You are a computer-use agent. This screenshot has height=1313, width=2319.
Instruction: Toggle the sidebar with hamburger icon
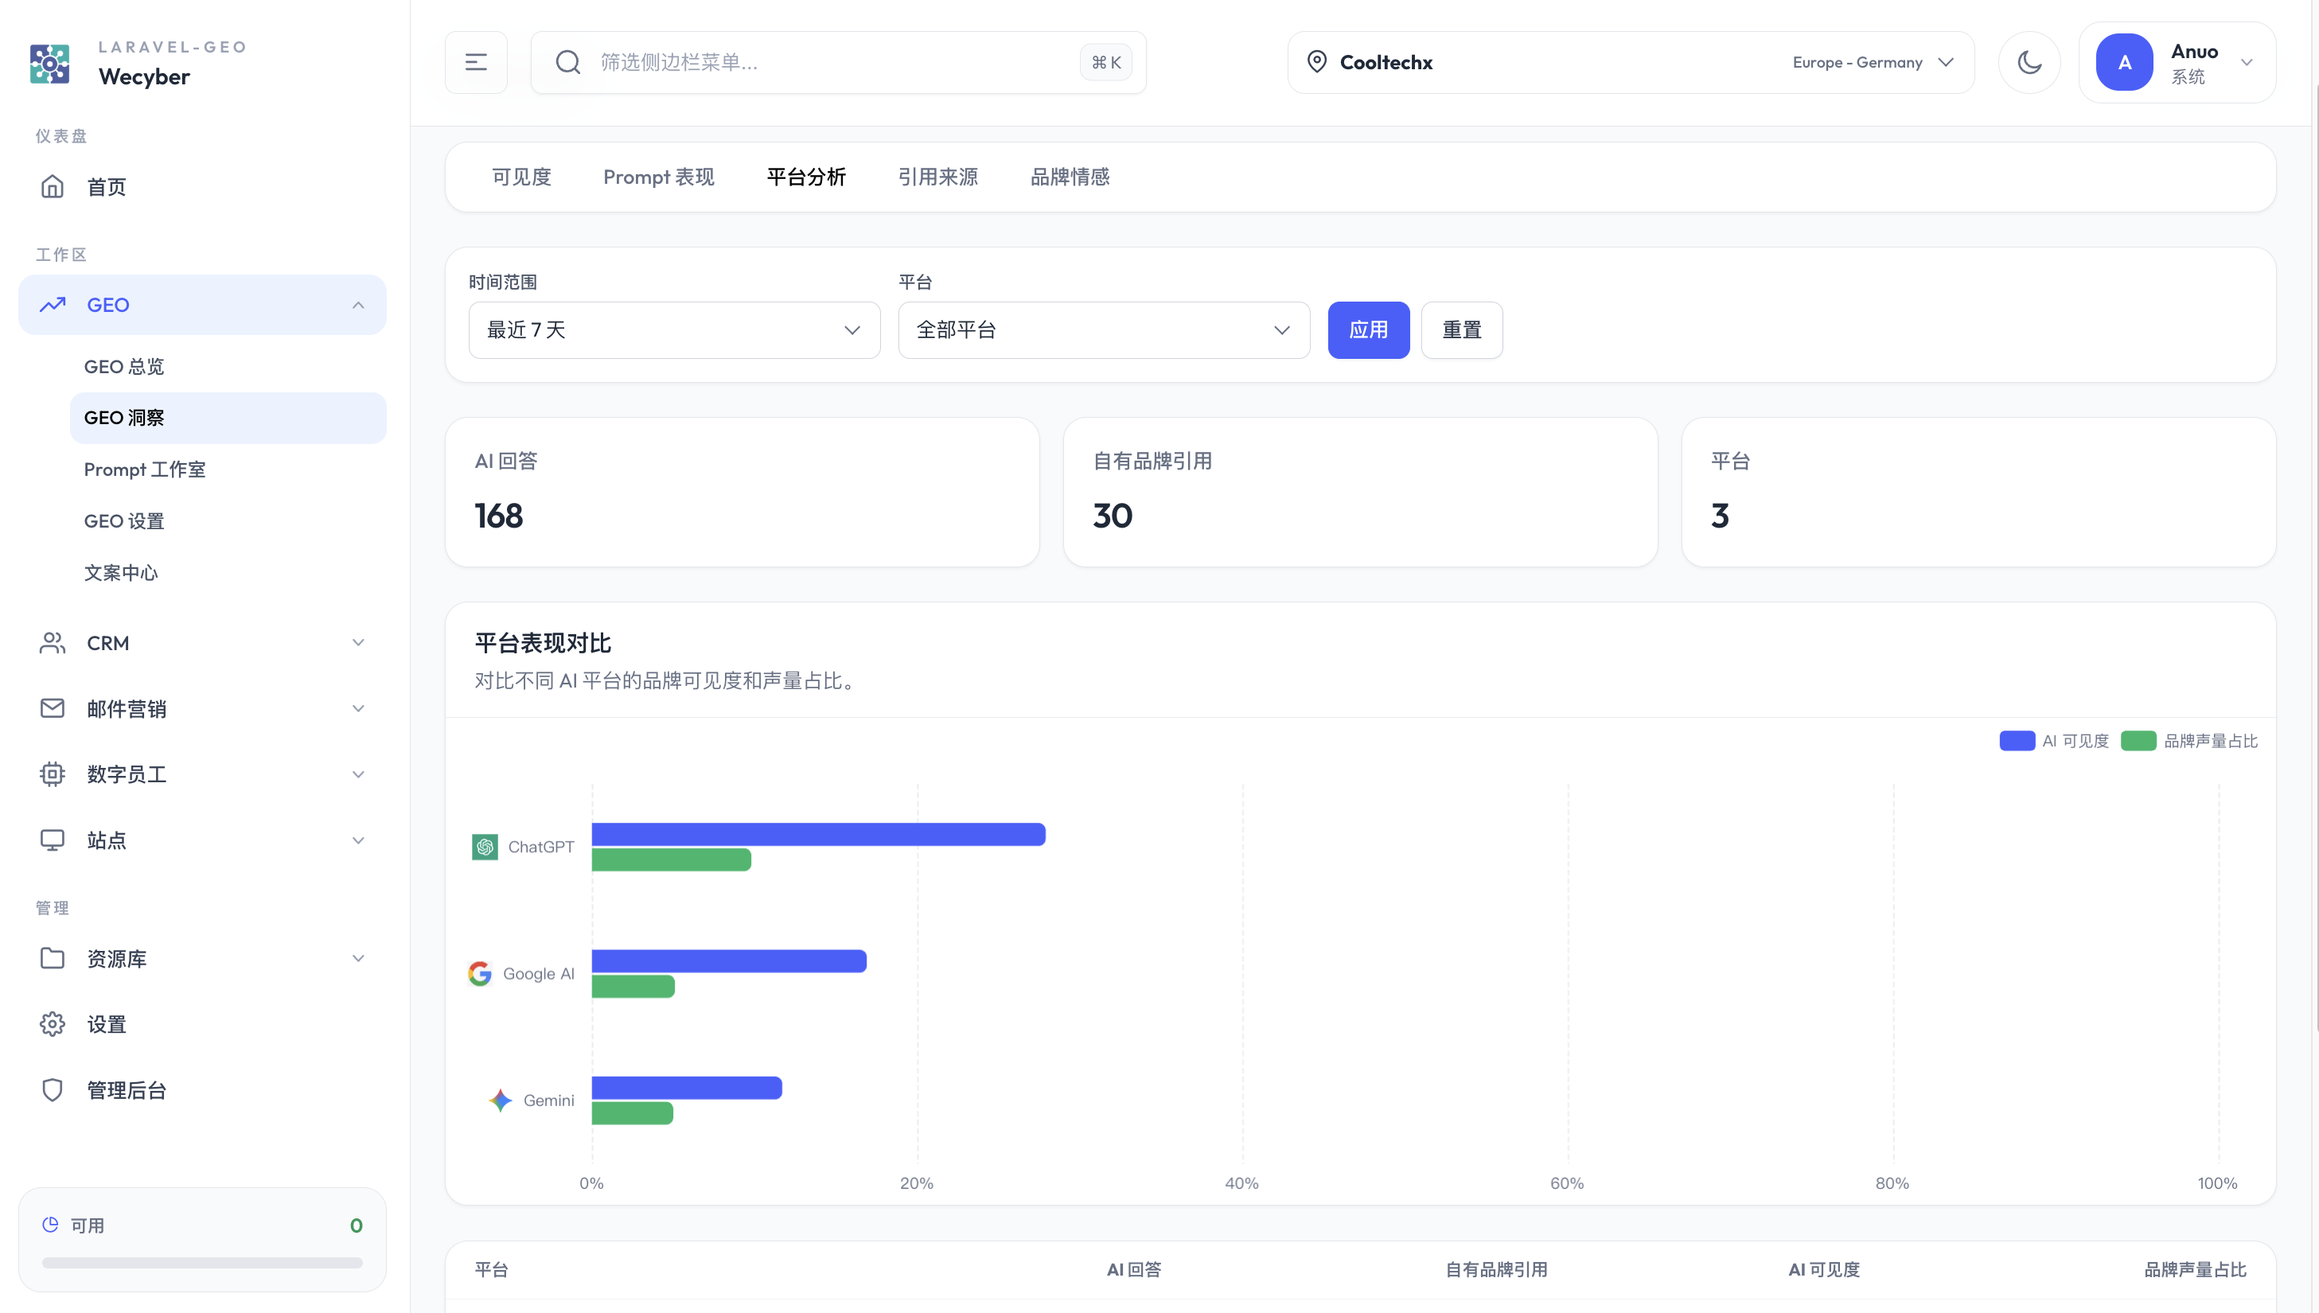(x=476, y=62)
